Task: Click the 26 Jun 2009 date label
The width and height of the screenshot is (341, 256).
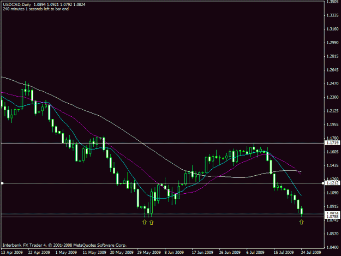Action: (230, 252)
